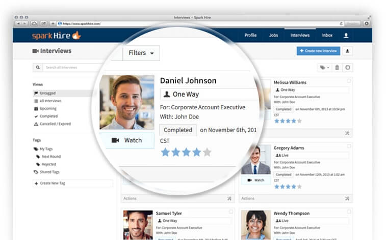Click Create New Tag button
The image size is (386, 240).
(73, 184)
